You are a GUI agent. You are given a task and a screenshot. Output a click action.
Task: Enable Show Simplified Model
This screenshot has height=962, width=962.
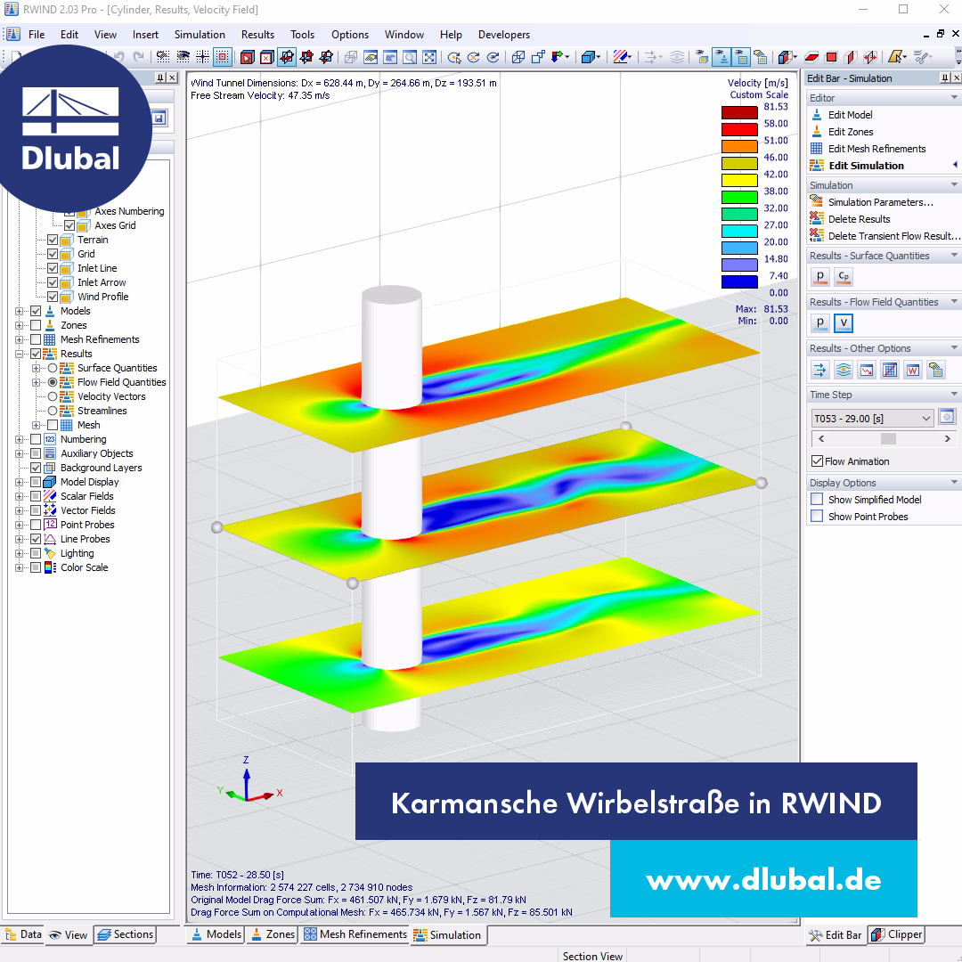click(x=816, y=500)
